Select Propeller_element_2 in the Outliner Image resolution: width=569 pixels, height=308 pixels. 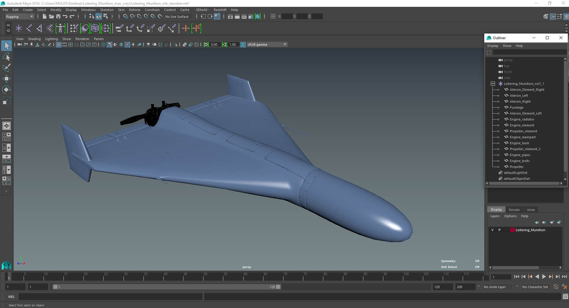click(x=525, y=149)
